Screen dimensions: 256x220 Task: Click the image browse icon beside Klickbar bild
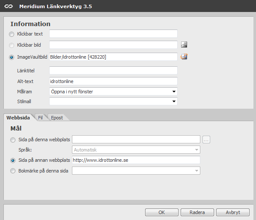tap(184, 45)
